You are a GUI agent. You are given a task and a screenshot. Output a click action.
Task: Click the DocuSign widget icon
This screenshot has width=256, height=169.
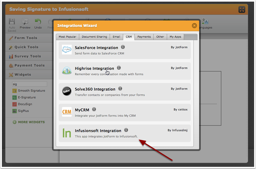tap(15, 104)
